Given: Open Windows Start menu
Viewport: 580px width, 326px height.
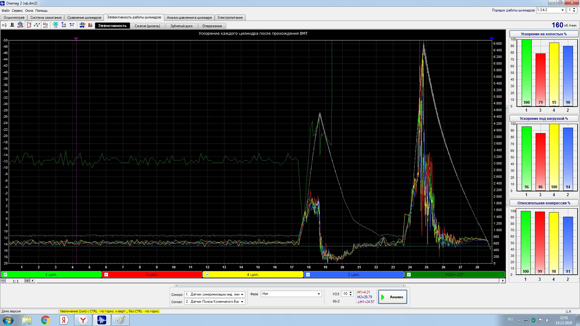Looking at the screenshot, I should point(8,320).
